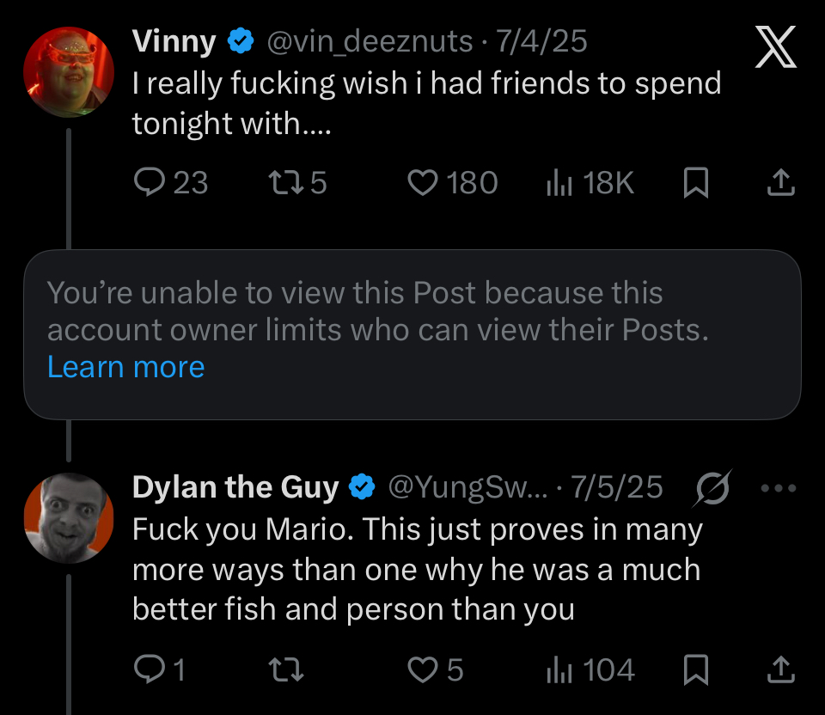Screen dimensions: 825x715
Task: Open @vin_deeznuts profile handle
Action: click(370, 40)
